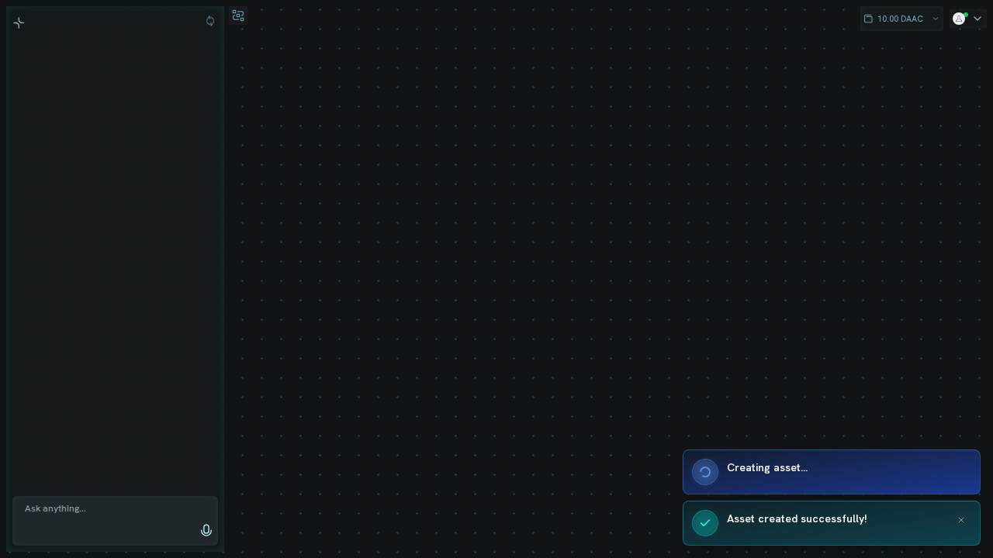Viewport: 993px width, 558px height.
Task: Click the 10.00 DAAC balance text
Action: pos(900,19)
